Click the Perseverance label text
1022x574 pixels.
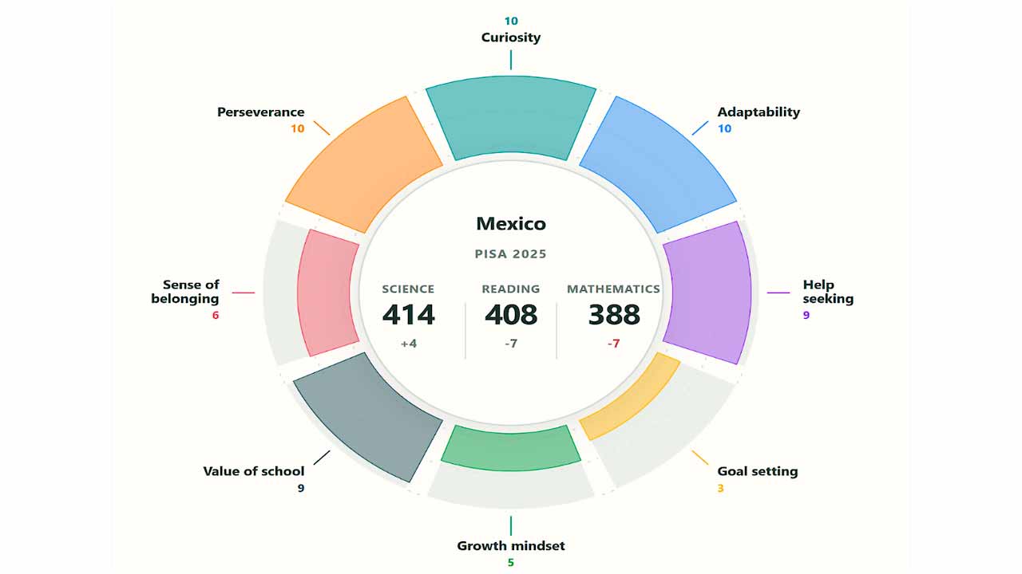pyautogui.click(x=261, y=112)
